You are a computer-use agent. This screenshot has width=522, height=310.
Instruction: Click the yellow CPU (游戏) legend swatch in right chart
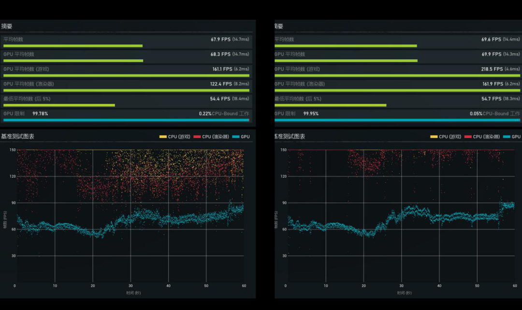coord(434,137)
